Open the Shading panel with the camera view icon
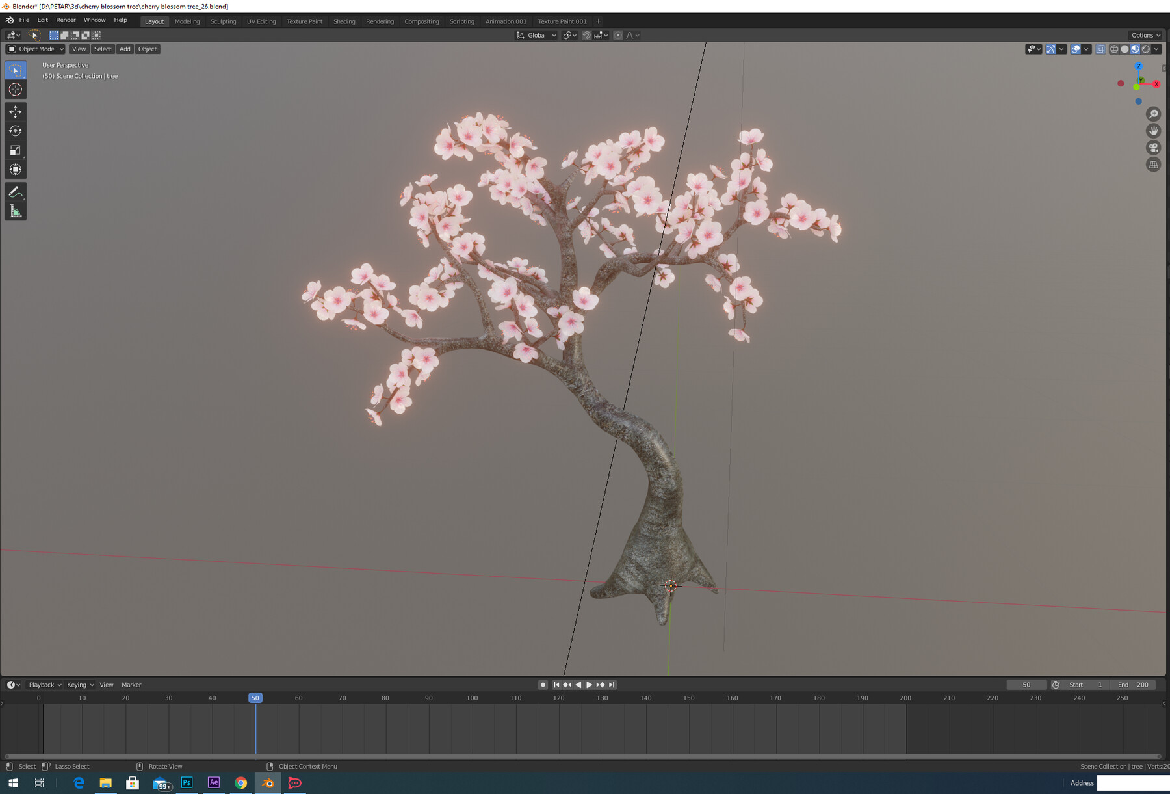Screen dimensions: 1170x794 coord(1153,148)
